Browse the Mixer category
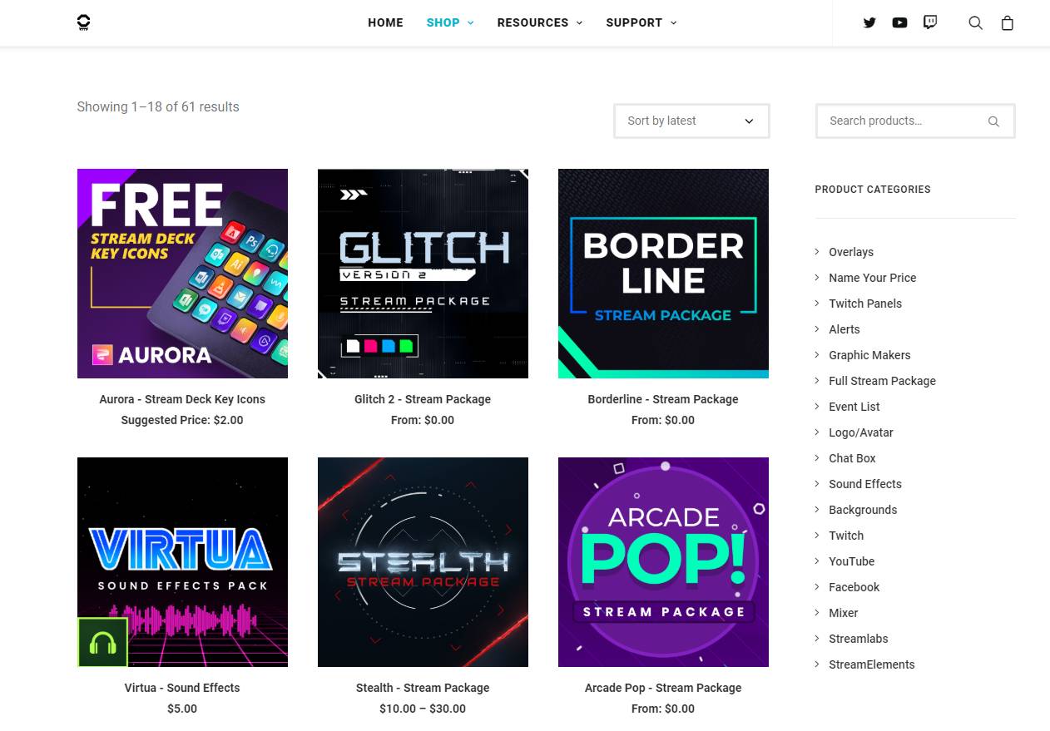Screen dimensions: 1050x731 pos(844,613)
